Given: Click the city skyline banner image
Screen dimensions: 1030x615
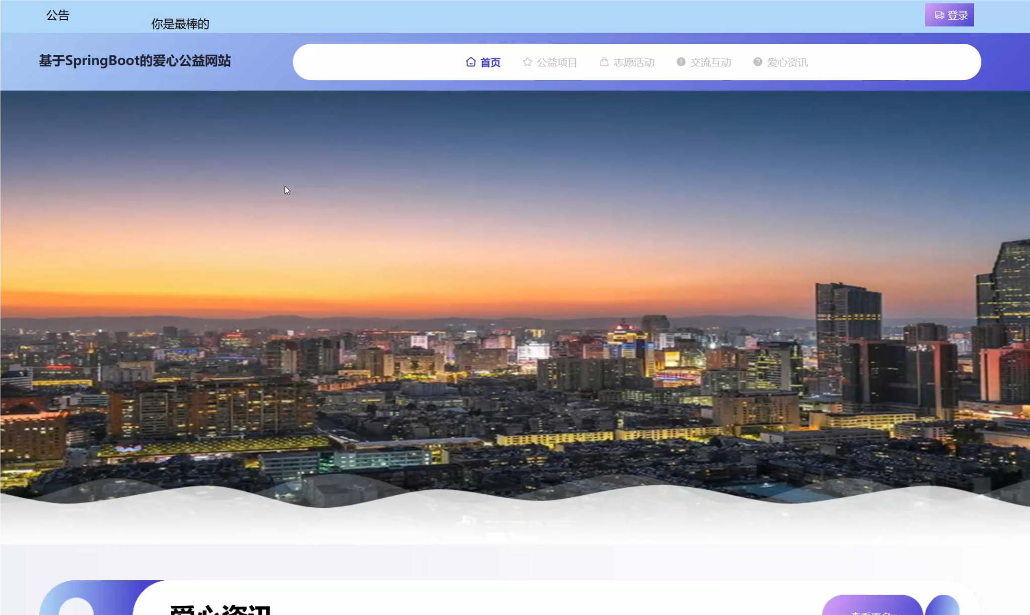Looking at the screenshot, I should tap(514, 302).
